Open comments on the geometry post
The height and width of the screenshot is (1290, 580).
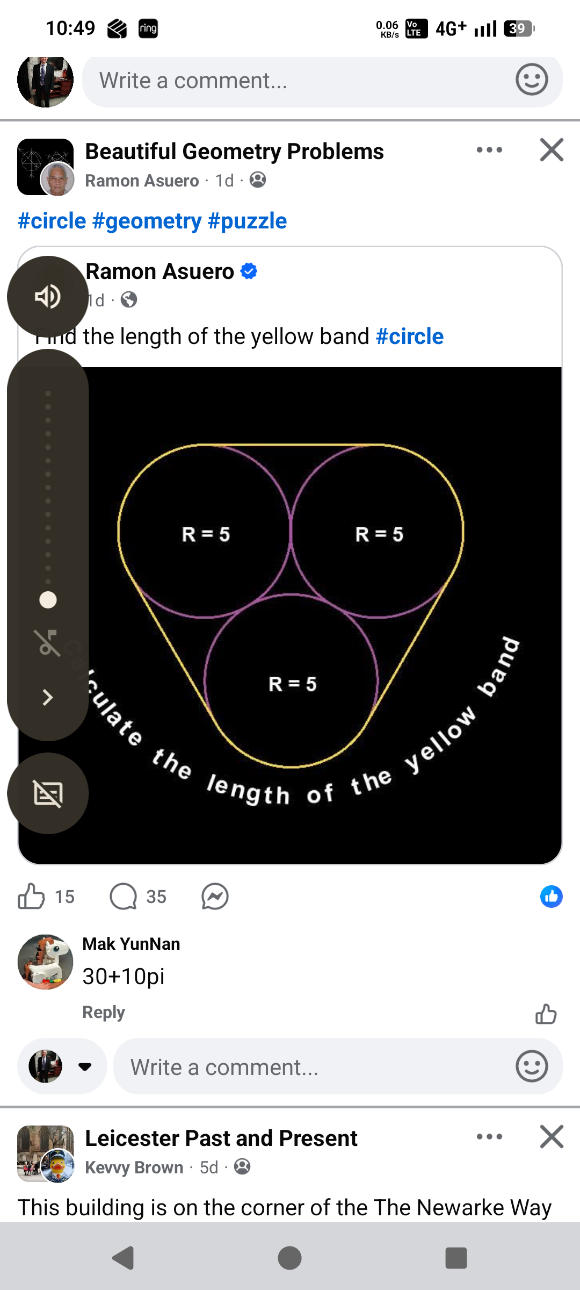124,897
